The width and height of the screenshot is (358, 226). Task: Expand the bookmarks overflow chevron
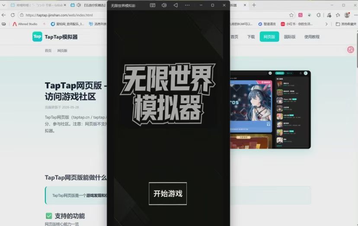point(326,24)
